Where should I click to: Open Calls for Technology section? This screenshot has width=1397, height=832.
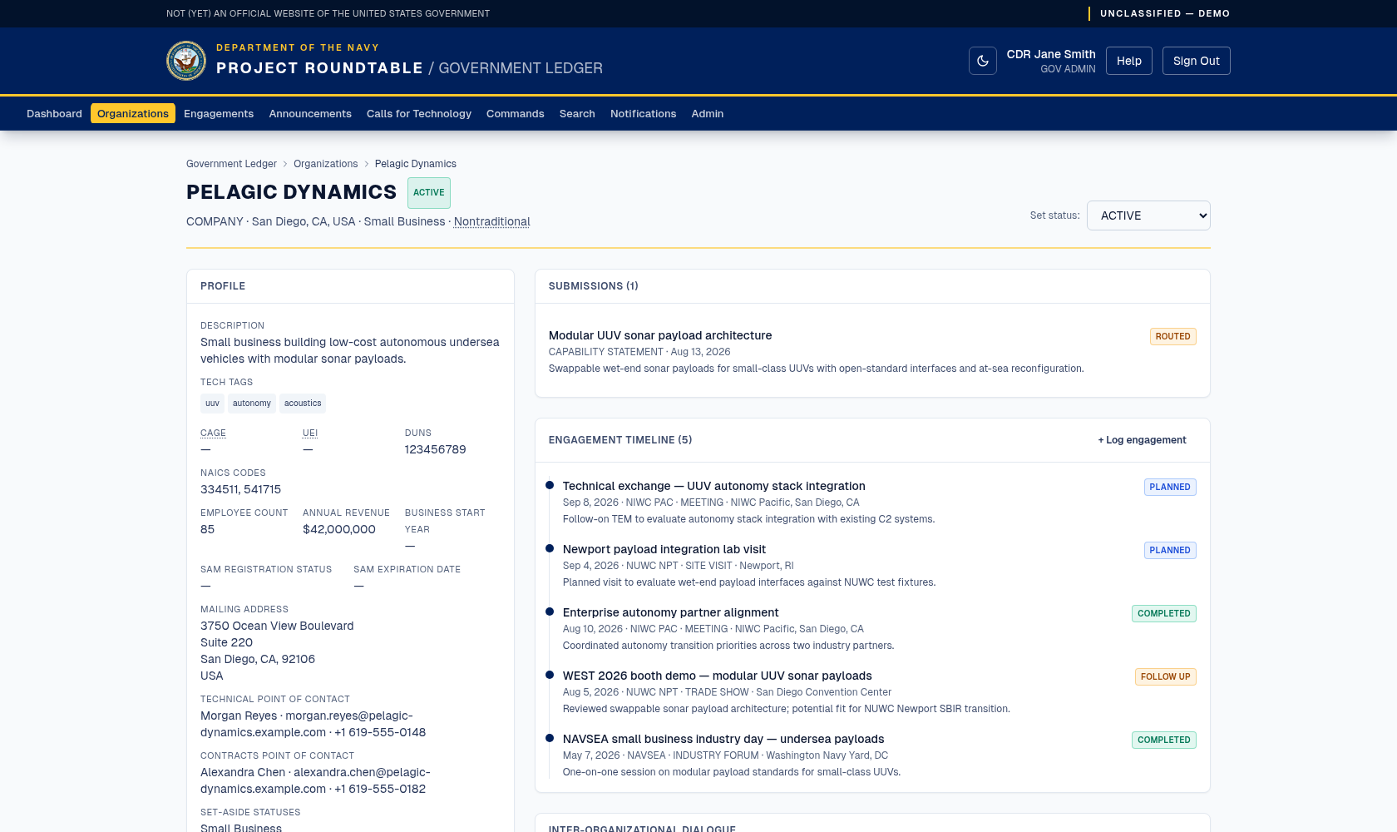point(419,114)
